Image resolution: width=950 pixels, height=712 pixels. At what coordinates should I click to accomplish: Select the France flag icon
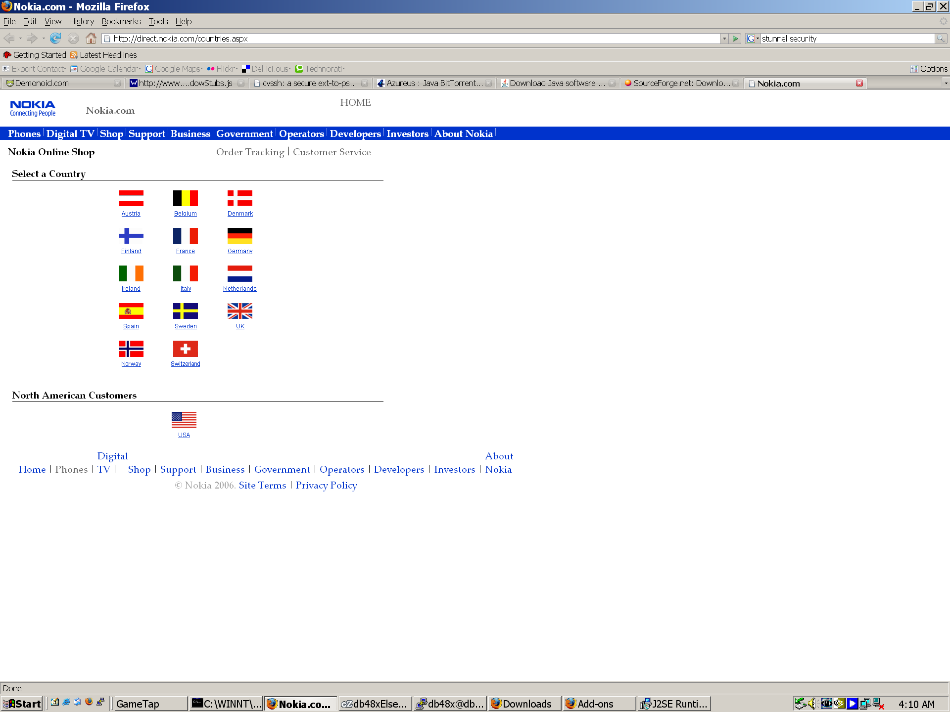click(x=186, y=236)
